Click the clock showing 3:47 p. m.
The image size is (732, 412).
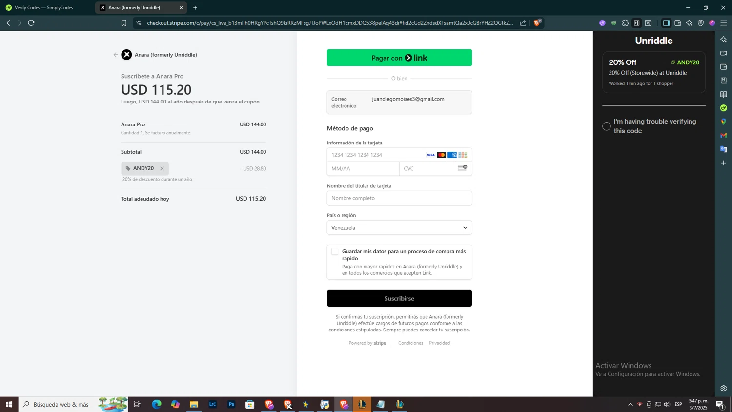(x=698, y=404)
